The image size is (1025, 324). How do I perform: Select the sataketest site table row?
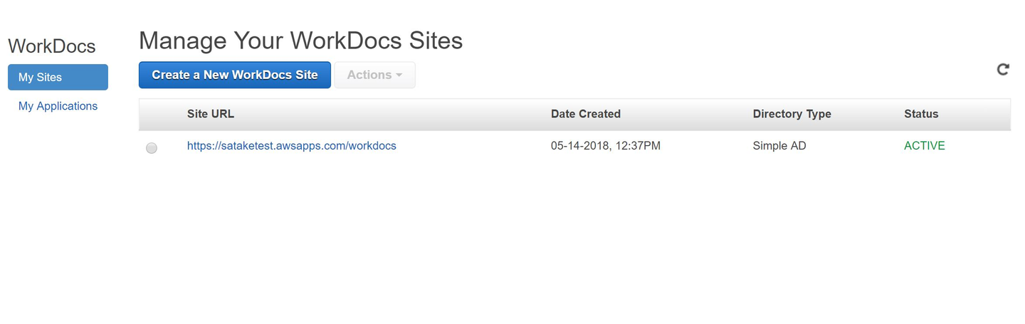coord(470,147)
